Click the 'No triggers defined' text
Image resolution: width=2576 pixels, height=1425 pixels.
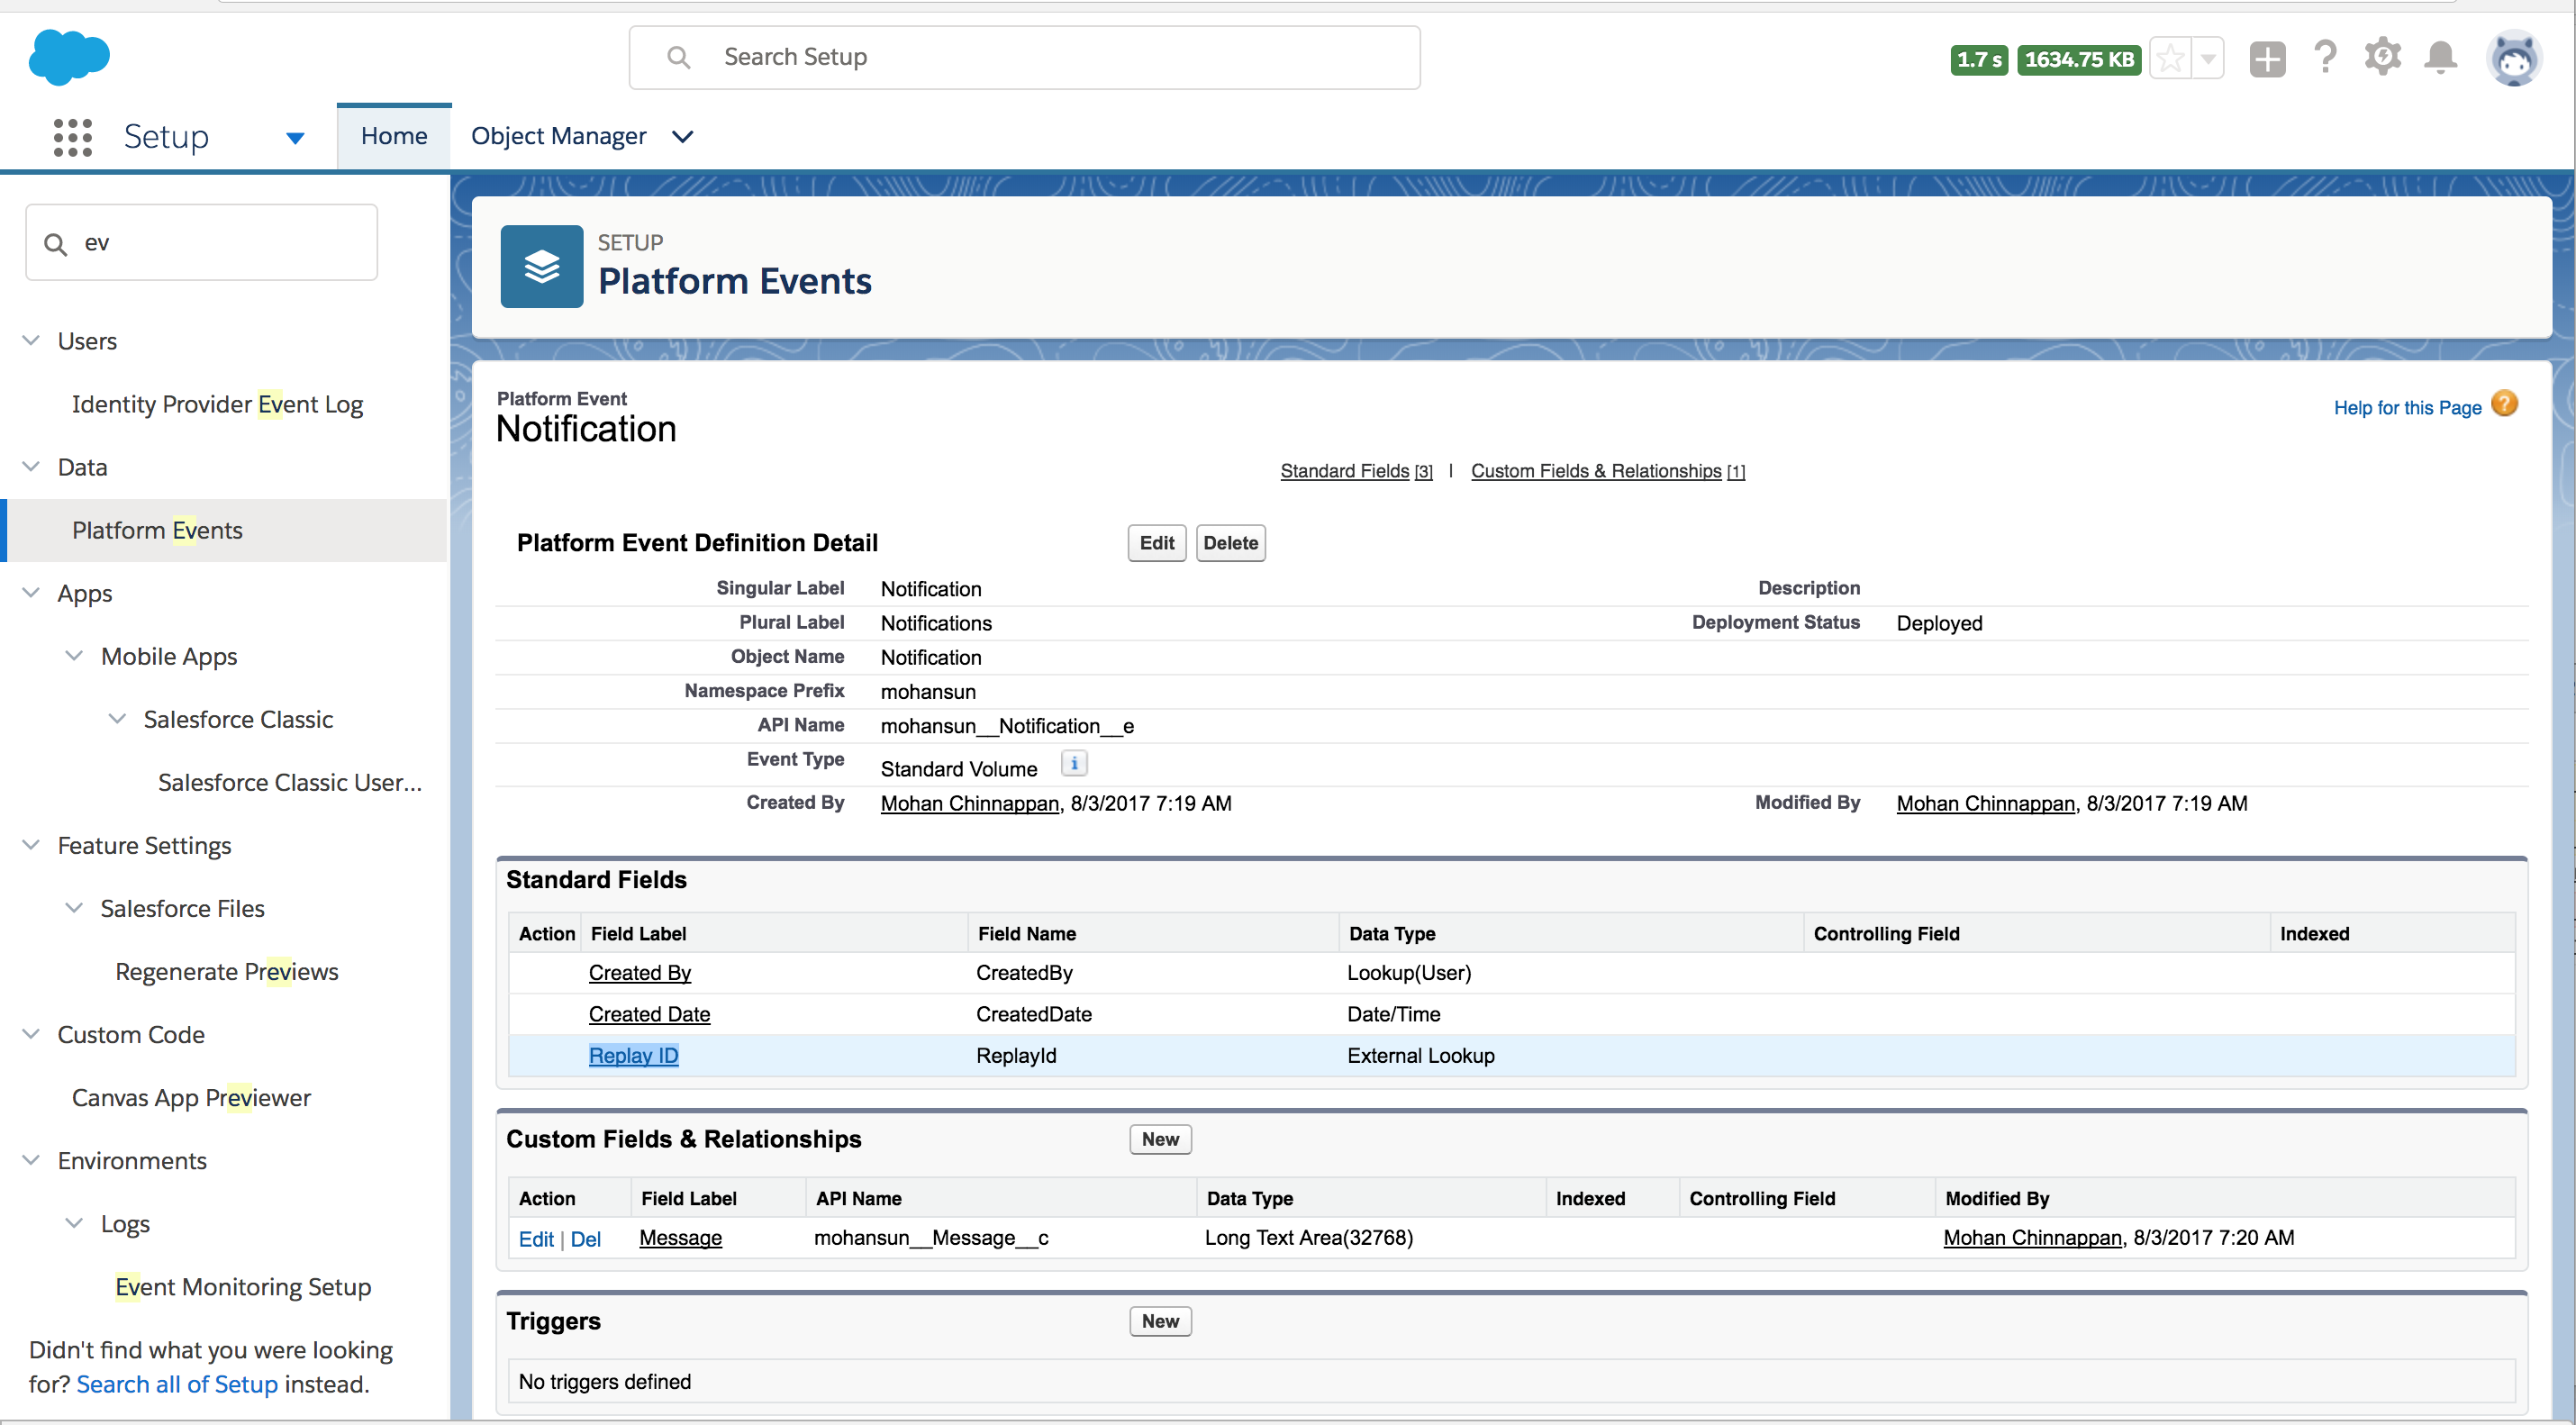pos(604,1382)
